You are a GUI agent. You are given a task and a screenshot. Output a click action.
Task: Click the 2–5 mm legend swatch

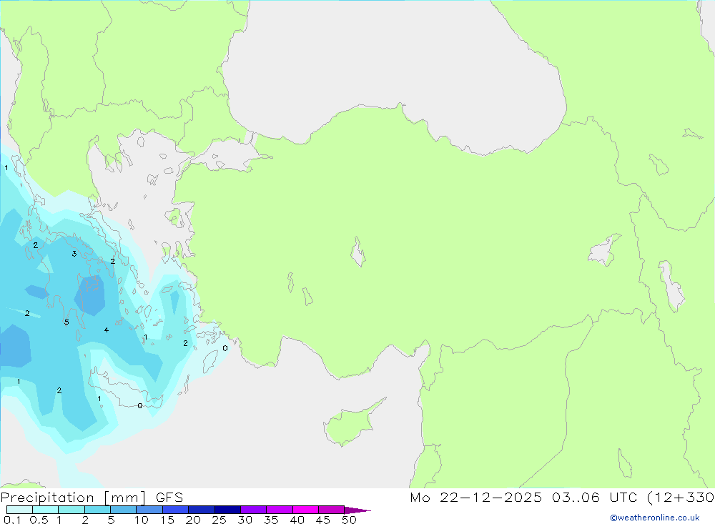[97, 510]
